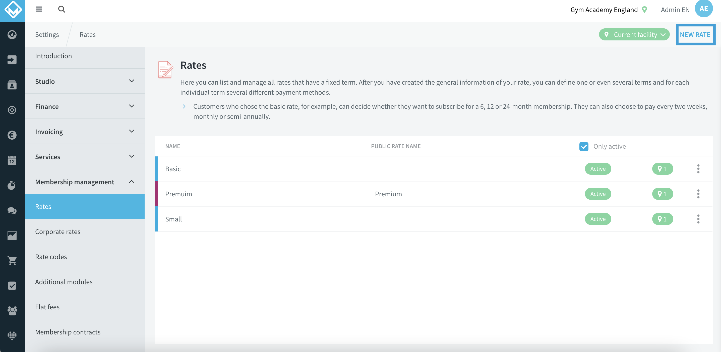Open the member card sidebar icon
Screen dimensions: 721x352
pyautogui.click(x=12, y=85)
